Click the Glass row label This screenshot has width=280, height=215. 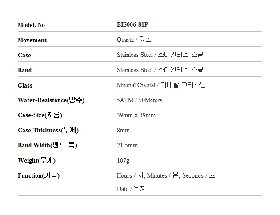pos(25,85)
